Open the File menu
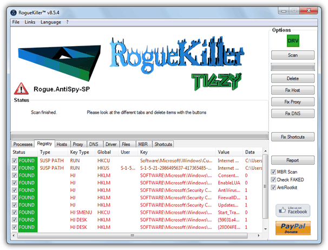This screenshot has height=250, width=328. (x=16, y=22)
